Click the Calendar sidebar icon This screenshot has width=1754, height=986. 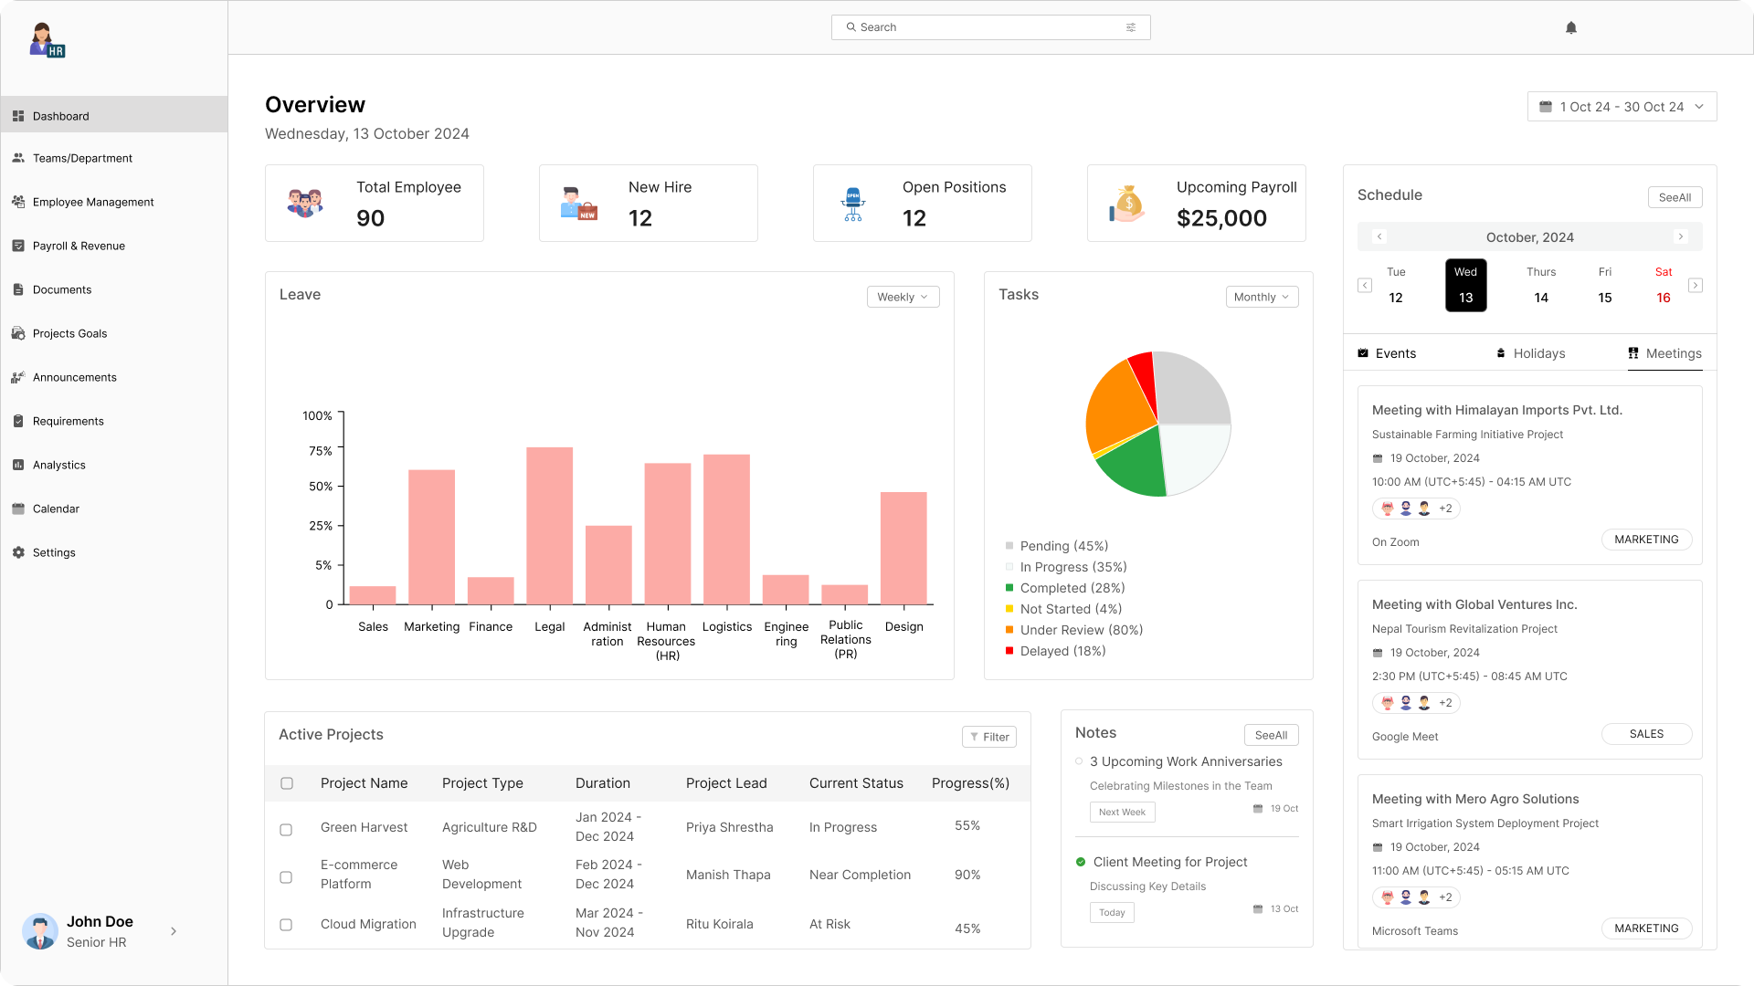pyautogui.click(x=18, y=509)
